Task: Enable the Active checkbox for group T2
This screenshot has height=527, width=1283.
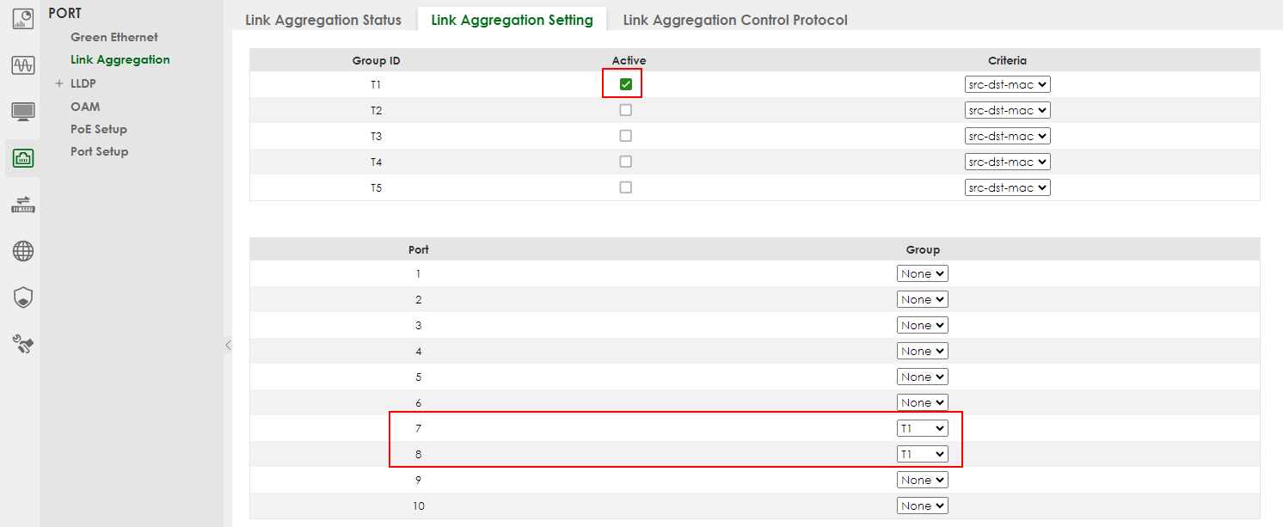Action: click(x=625, y=109)
